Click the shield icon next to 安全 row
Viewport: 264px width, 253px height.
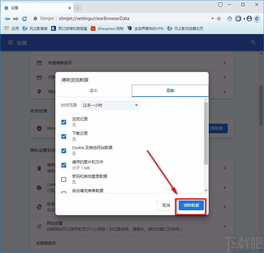[39, 207]
